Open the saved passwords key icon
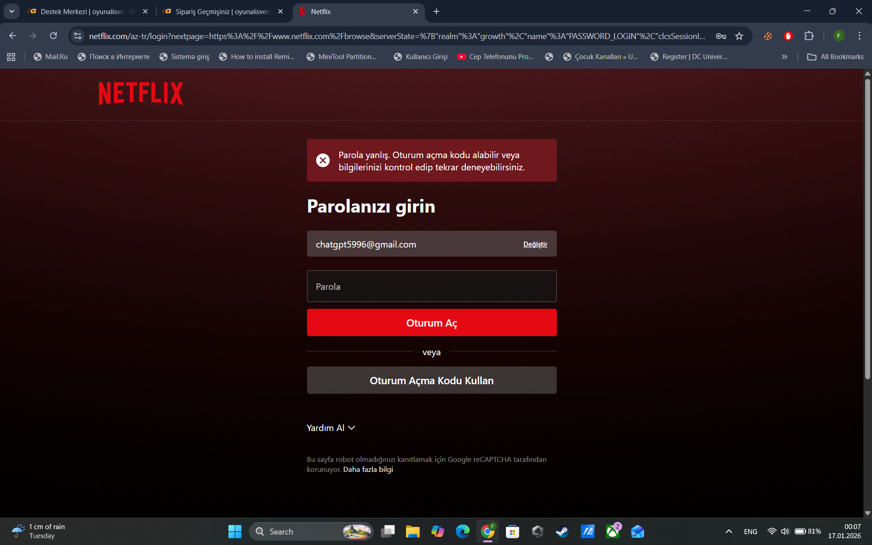This screenshot has width=872, height=545. click(721, 36)
